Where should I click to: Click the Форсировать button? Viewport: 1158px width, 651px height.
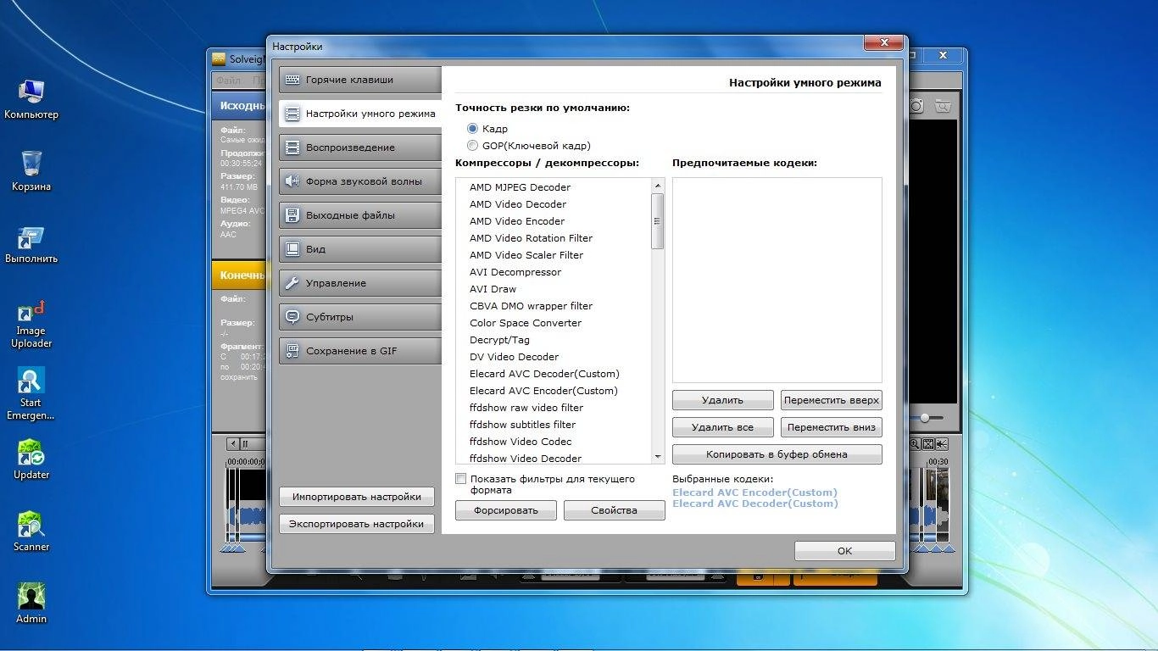click(506, 510)
